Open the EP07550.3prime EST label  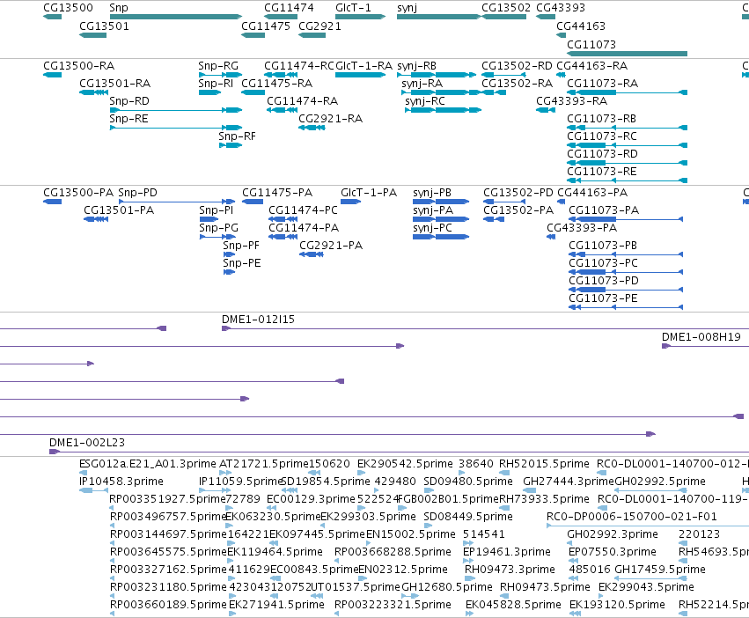click(x=612, y=552)
